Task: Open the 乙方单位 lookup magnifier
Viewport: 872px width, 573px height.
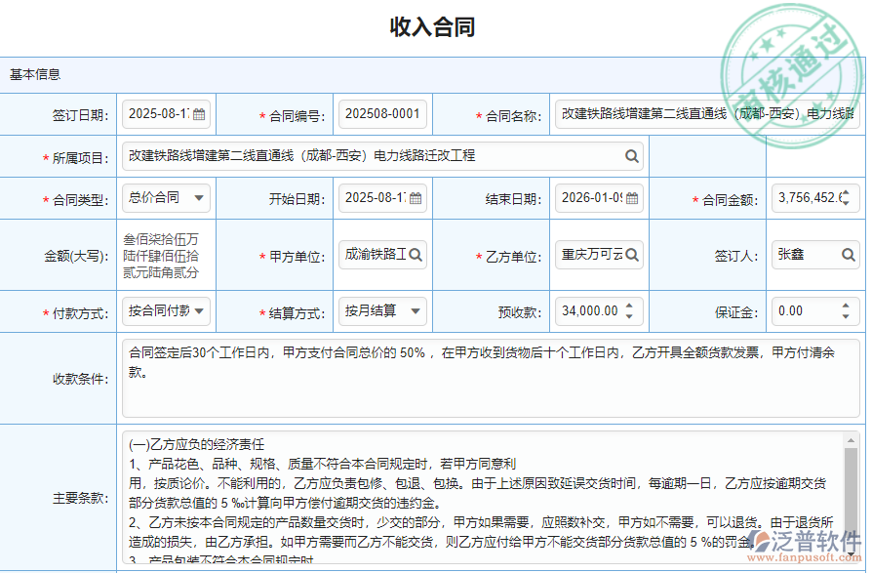Action: point(633,254)
